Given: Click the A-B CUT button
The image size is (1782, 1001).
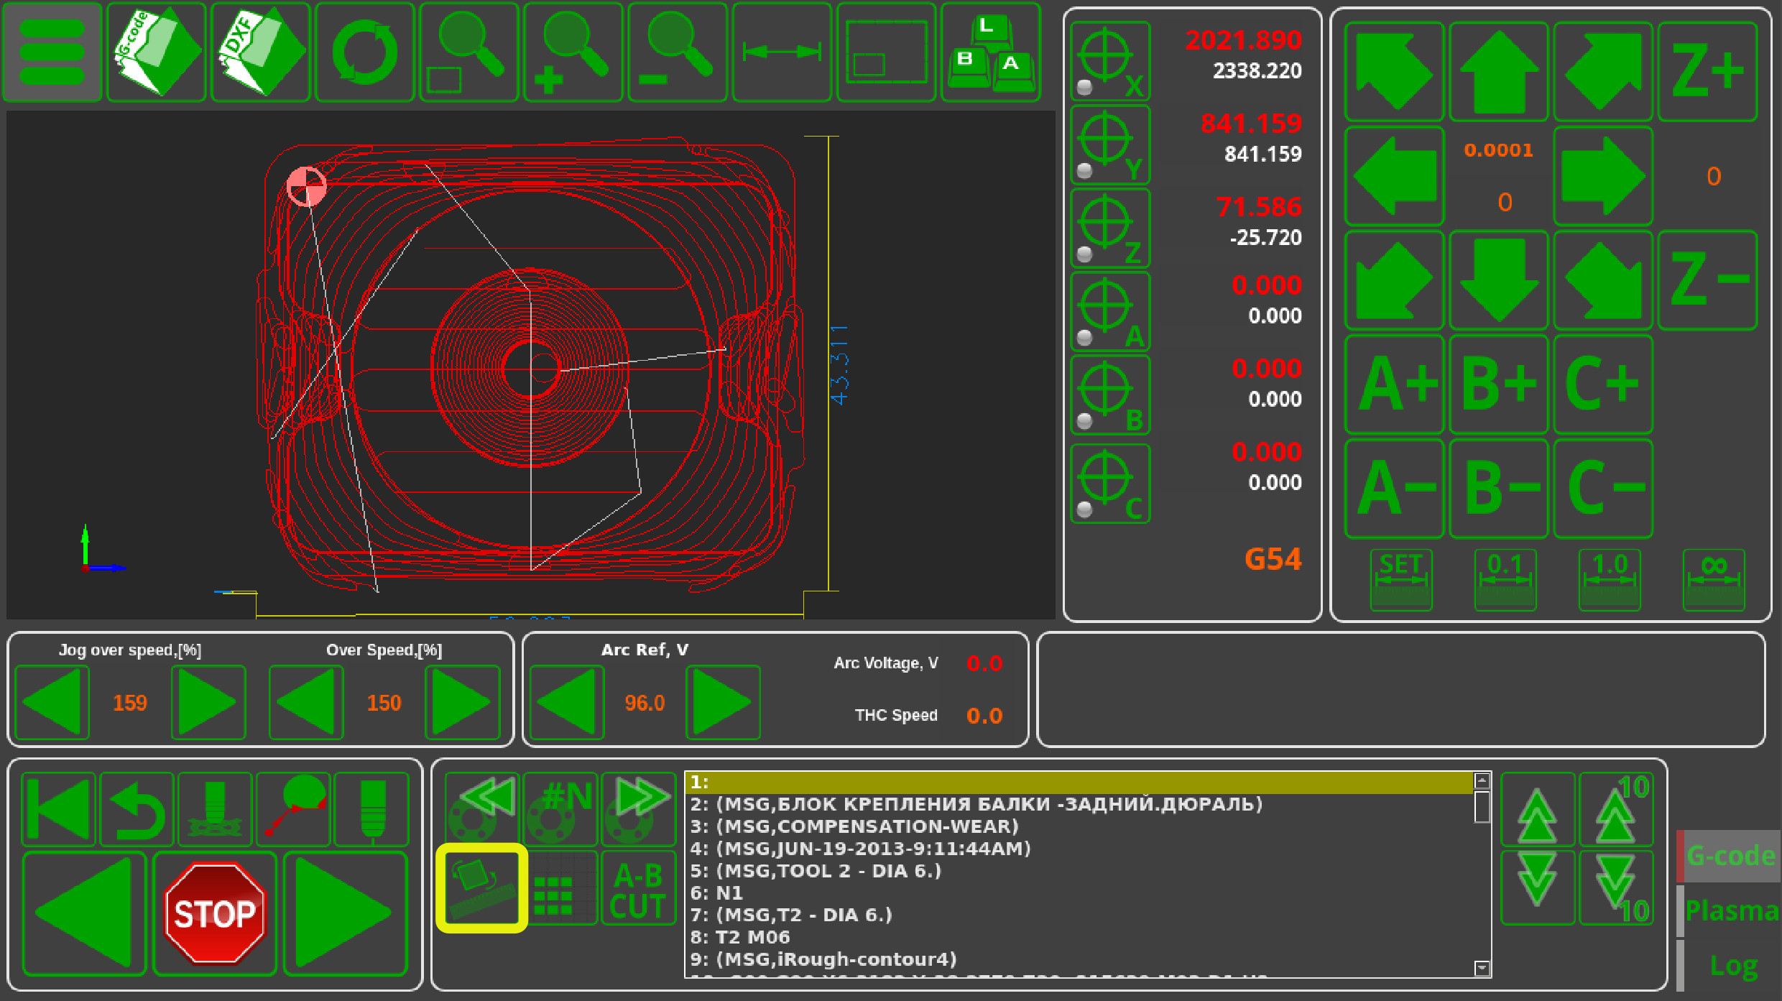Looking at the screenshot, I should point(637,889).
